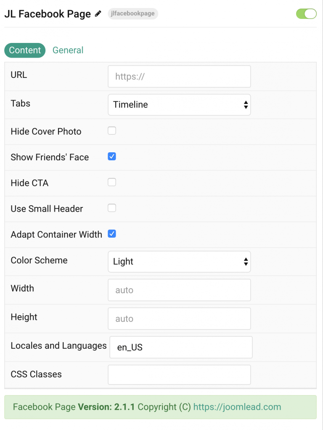Open the joomlead.com link in the footer
The height and width of the screenshot is (430, 323).
click(237, 407)
